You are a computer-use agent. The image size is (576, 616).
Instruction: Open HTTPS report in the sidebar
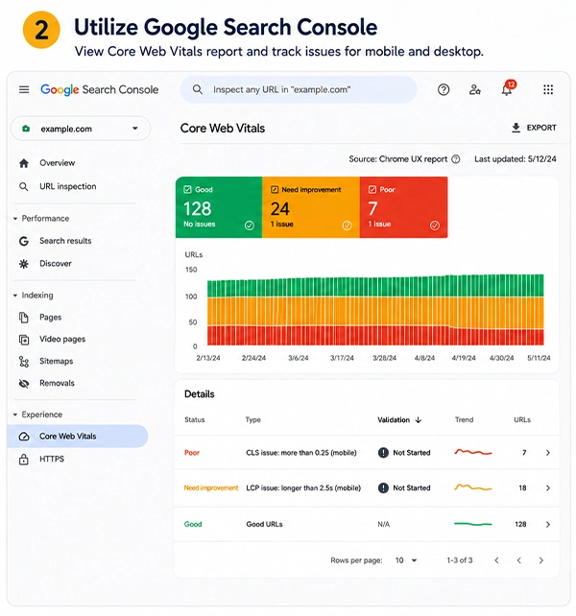click(x=52, y=459)
